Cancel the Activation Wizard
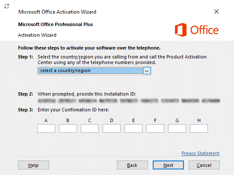Image resolution: width=234 pixels, height=175 pixels. (204, 165)
